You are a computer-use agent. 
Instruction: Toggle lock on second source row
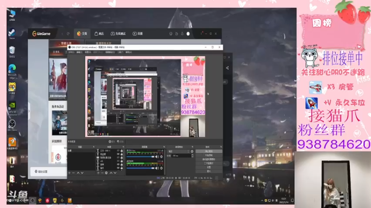coord(122,154)
